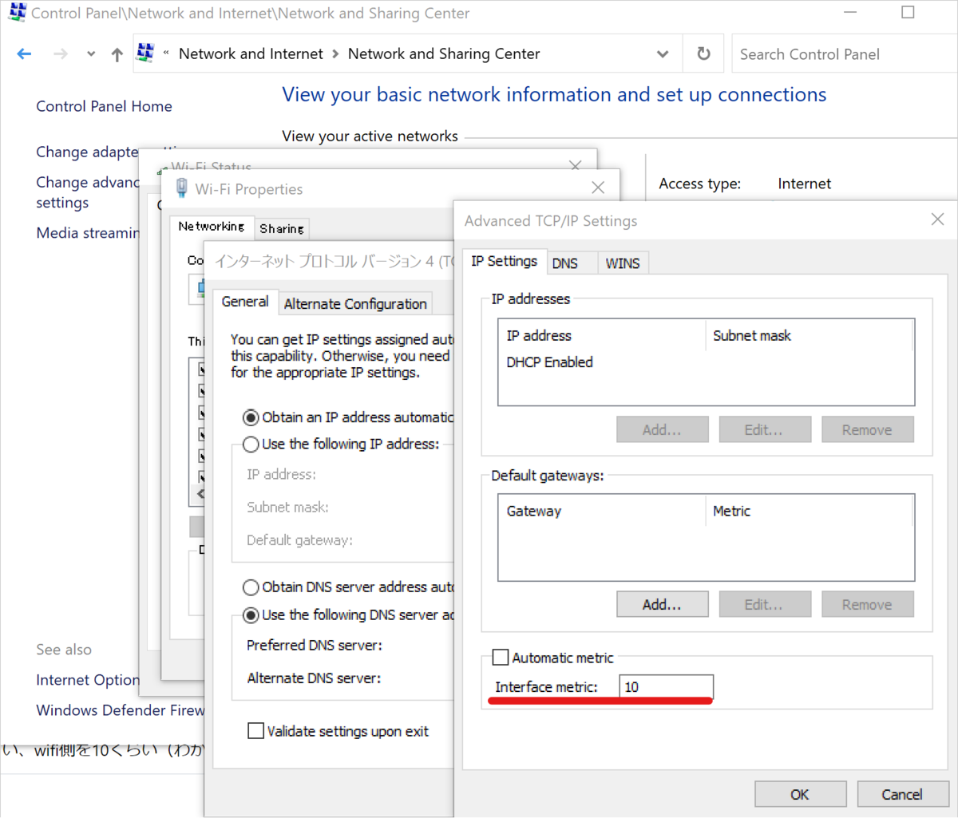This screenshot has height=818, width=958.
Task: Enable the Automatic metric checkbox
Action: click(501, 658)
